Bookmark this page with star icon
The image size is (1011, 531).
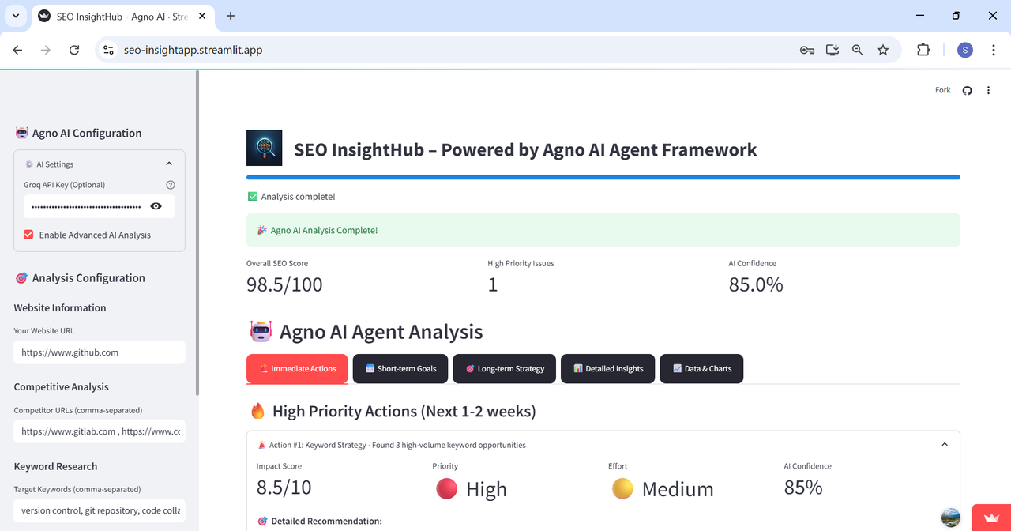883,50
